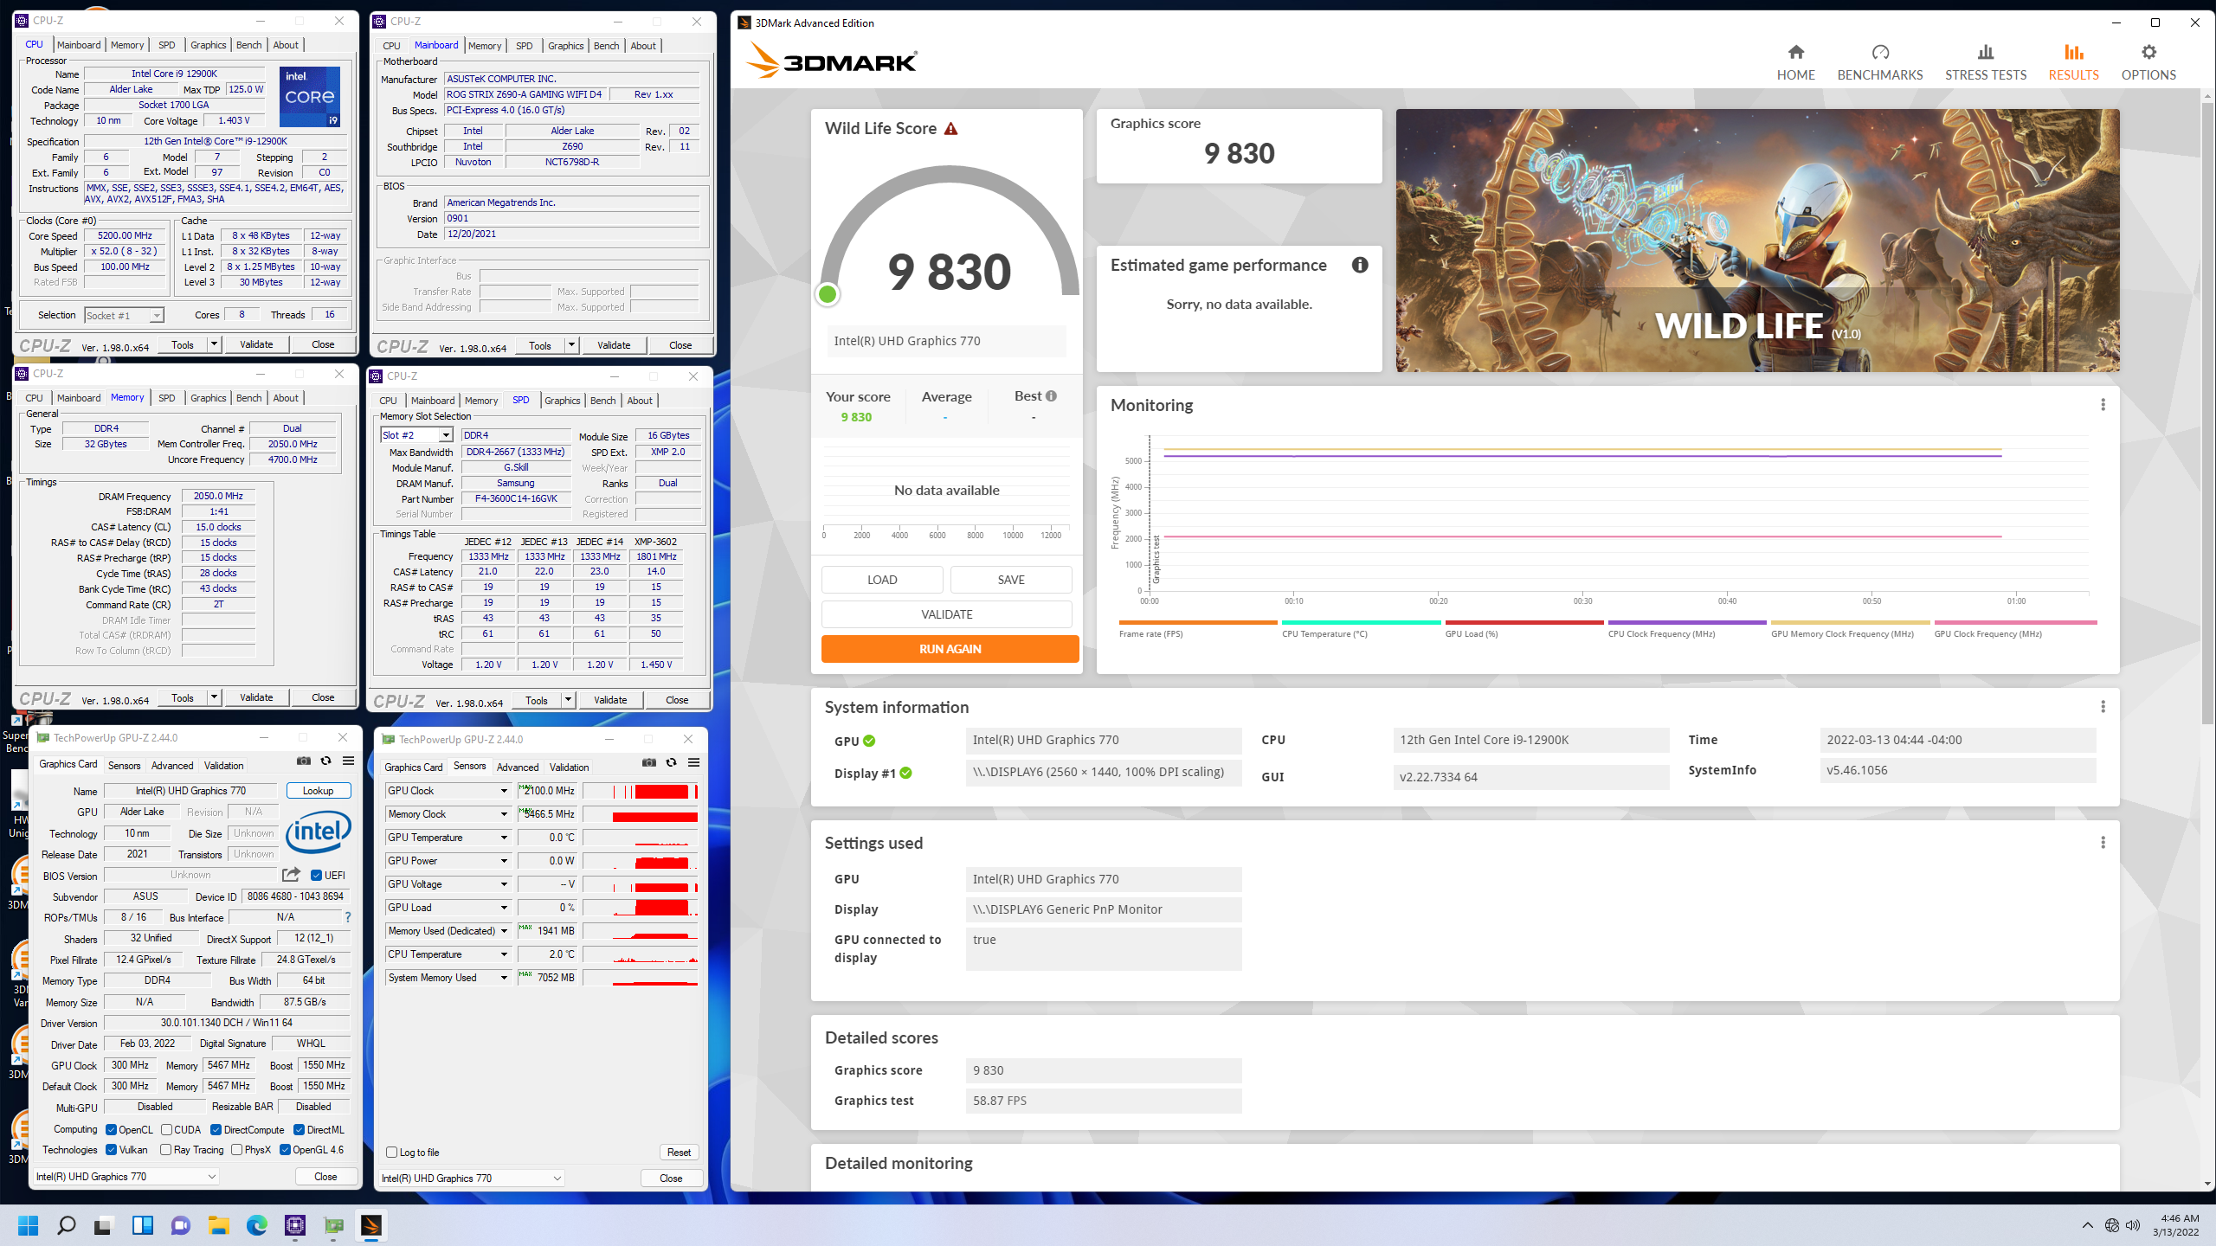Click LOAD button in 3DMark
The image size is (2216, 1246).
[x=882, y=580]
